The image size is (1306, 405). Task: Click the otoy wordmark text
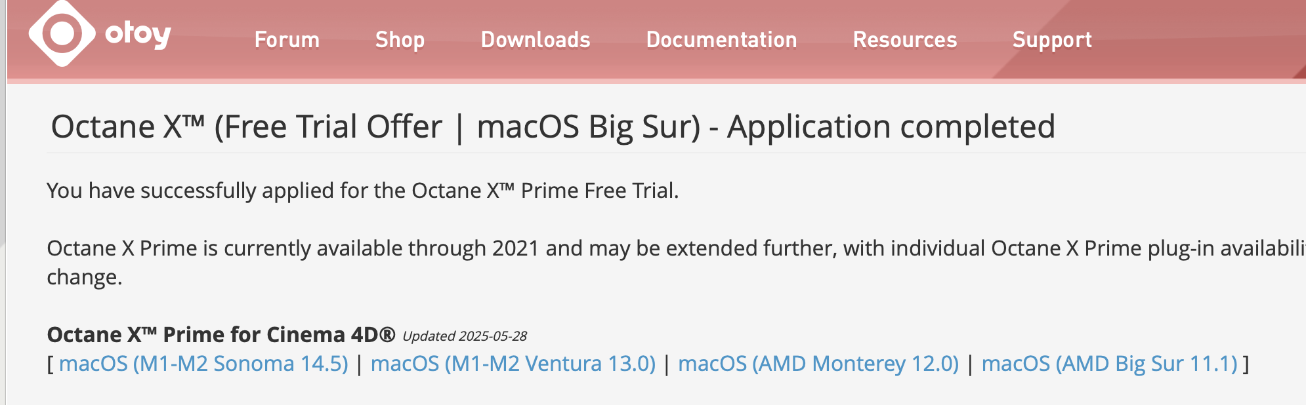(x=138, y=34)
